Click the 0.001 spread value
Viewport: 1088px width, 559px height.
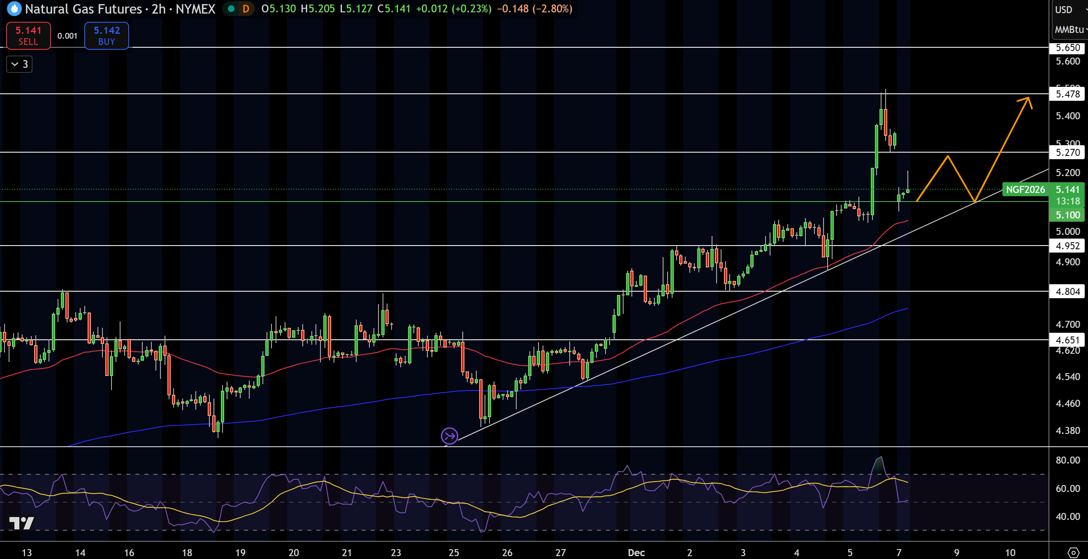pyautogui.click(x=67, y=36)
